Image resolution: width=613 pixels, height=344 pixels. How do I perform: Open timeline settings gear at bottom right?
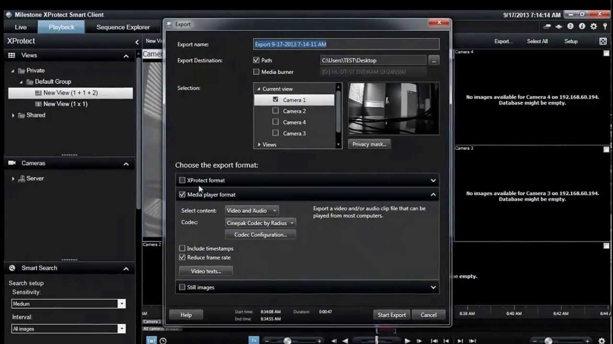click(602, 341)
